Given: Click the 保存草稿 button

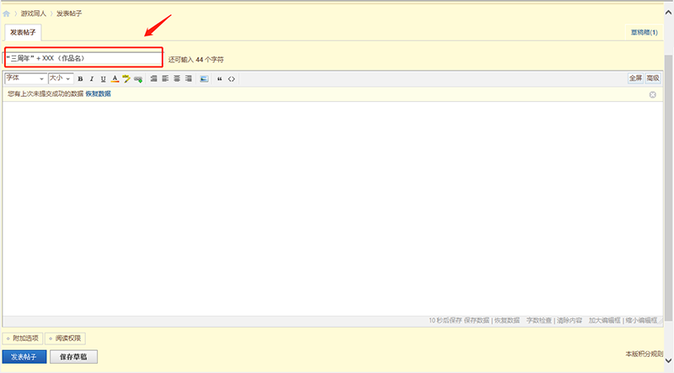Looking at the screenshot, I should click(73, 357).
